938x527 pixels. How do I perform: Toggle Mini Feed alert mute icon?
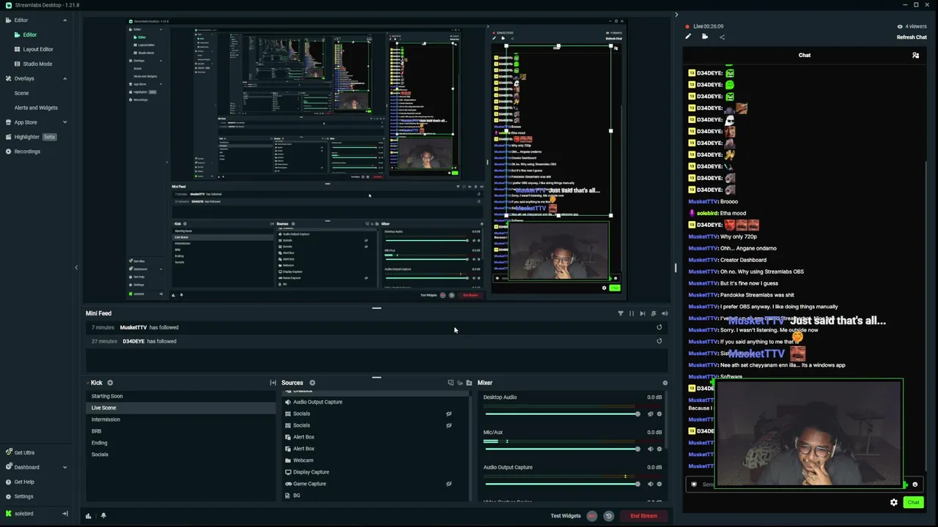654,313
